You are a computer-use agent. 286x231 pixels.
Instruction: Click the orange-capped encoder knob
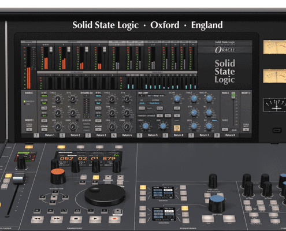pyautogui.click(x=58, y=176)
